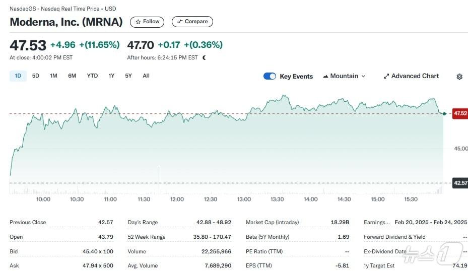The width and height of the screenshot is (468, 271).
Task: Toggle the Key Events switch
Action: (x=270, y=76)
